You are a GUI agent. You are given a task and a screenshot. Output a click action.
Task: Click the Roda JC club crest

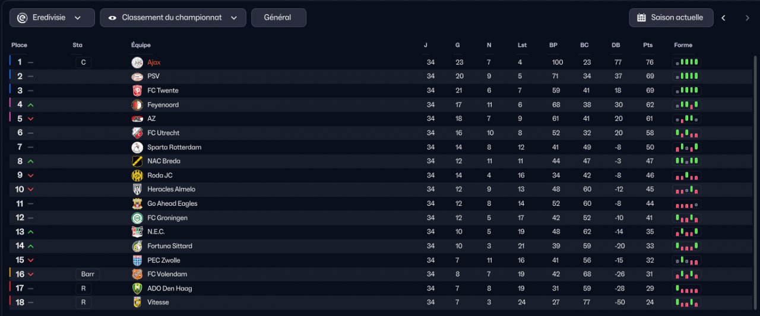pyautogui.click(x=137, y=175)
